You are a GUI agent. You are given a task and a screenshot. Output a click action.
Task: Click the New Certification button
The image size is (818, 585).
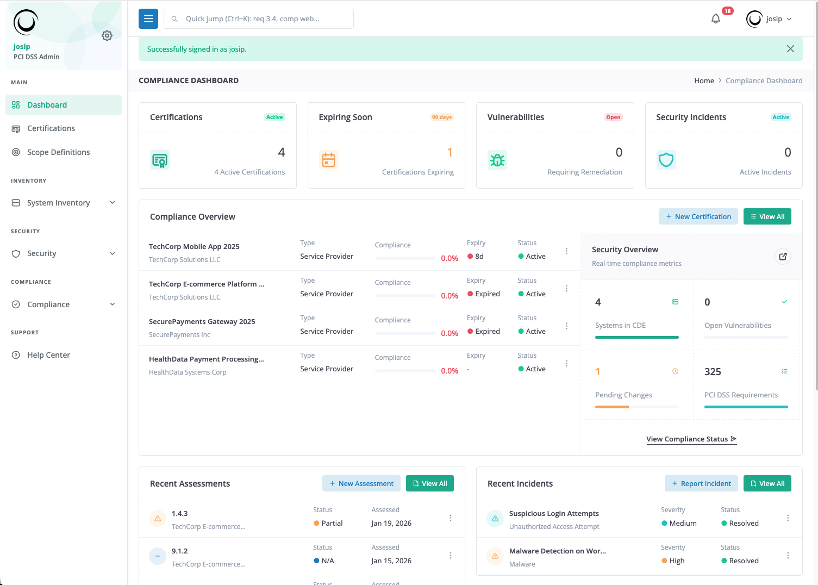[698, 216]
